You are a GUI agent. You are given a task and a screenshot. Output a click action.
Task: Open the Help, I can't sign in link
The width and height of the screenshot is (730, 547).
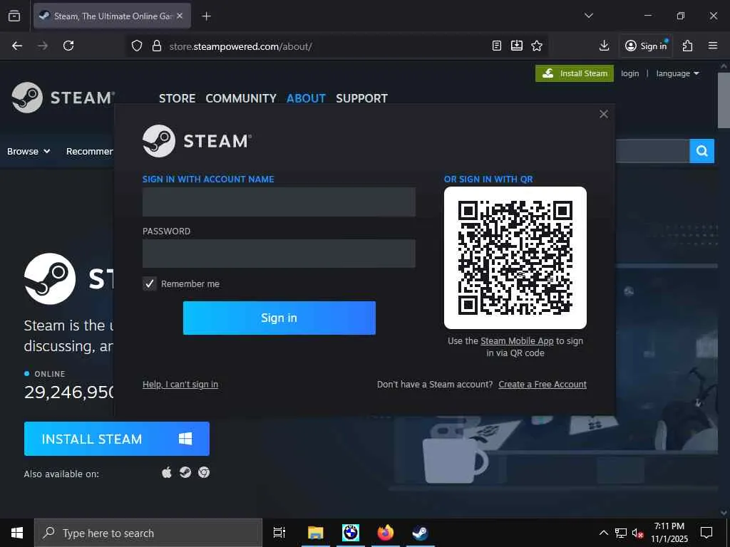[180, 384]
